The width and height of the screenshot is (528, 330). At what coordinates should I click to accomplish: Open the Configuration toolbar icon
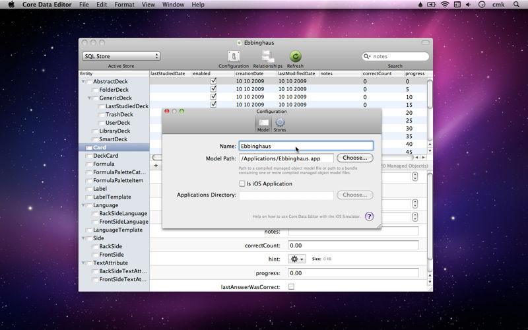click(x=234, y=57)
